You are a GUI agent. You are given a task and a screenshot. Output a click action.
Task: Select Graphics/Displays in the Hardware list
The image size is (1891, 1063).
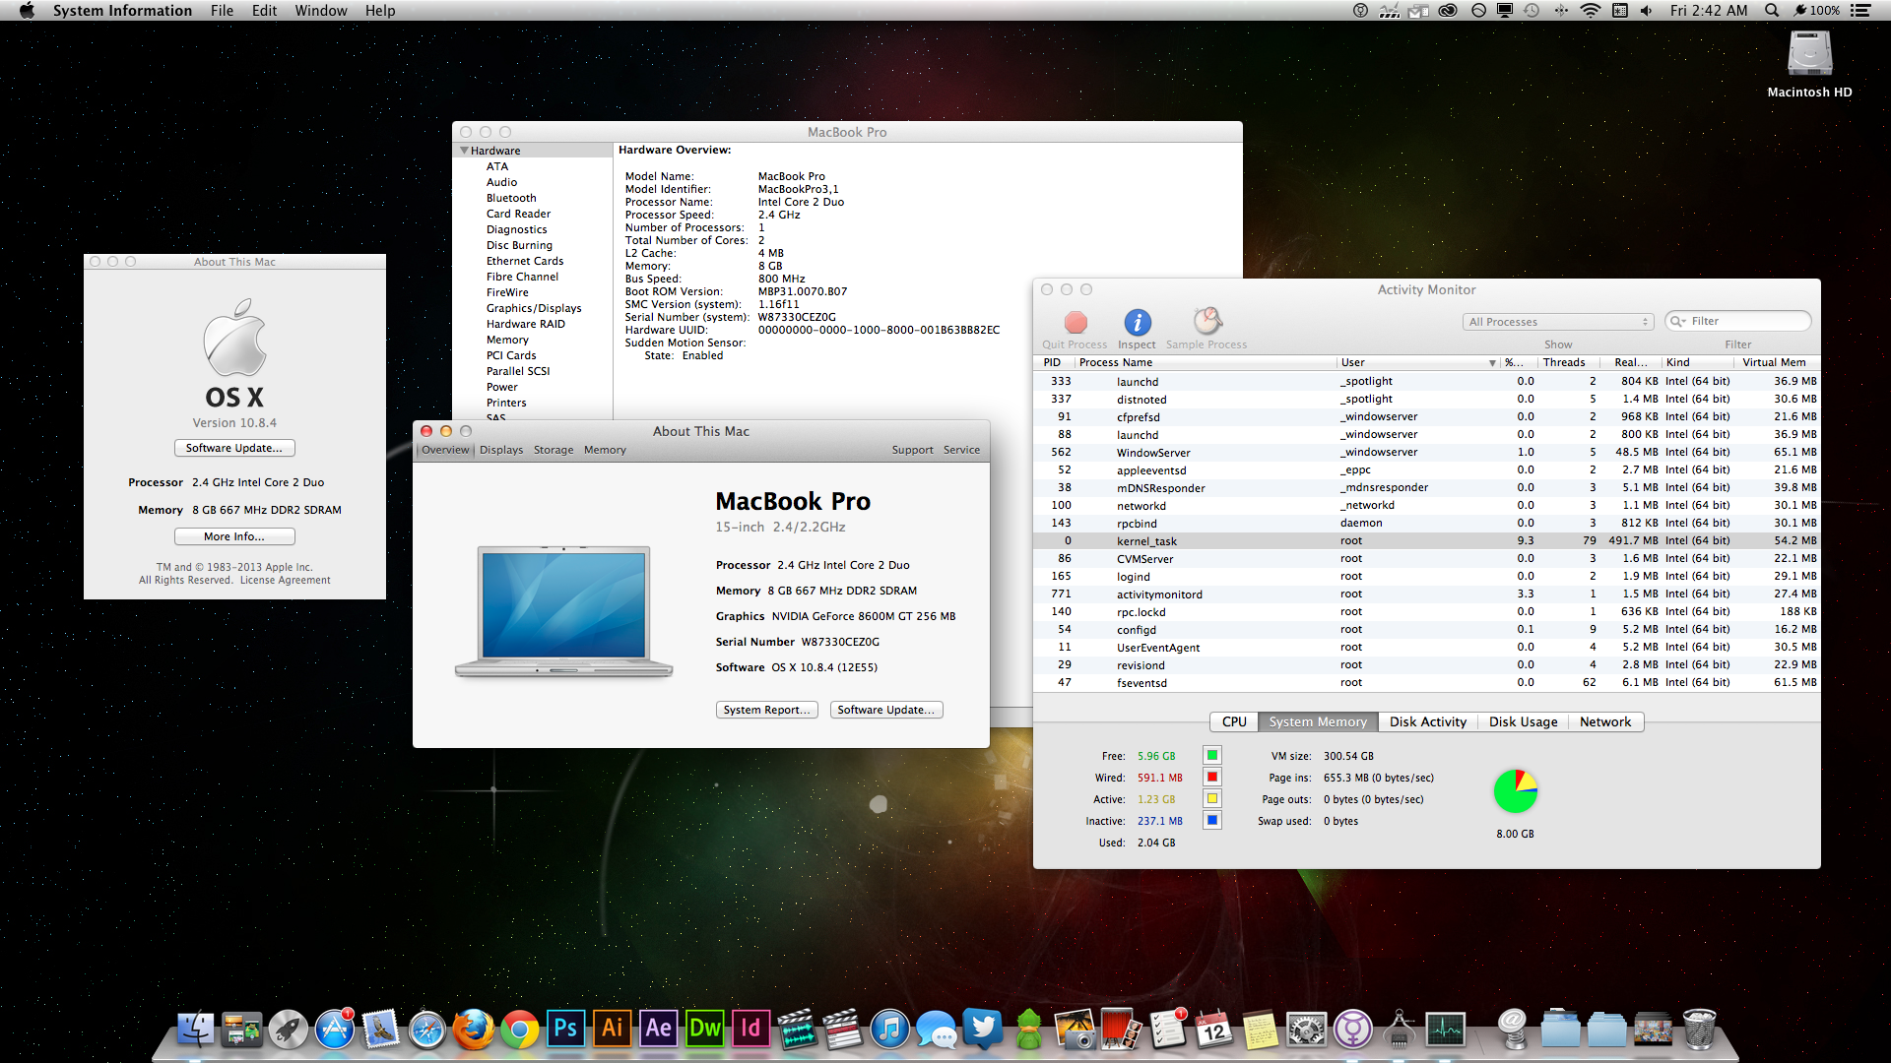[x=534, y=308]
